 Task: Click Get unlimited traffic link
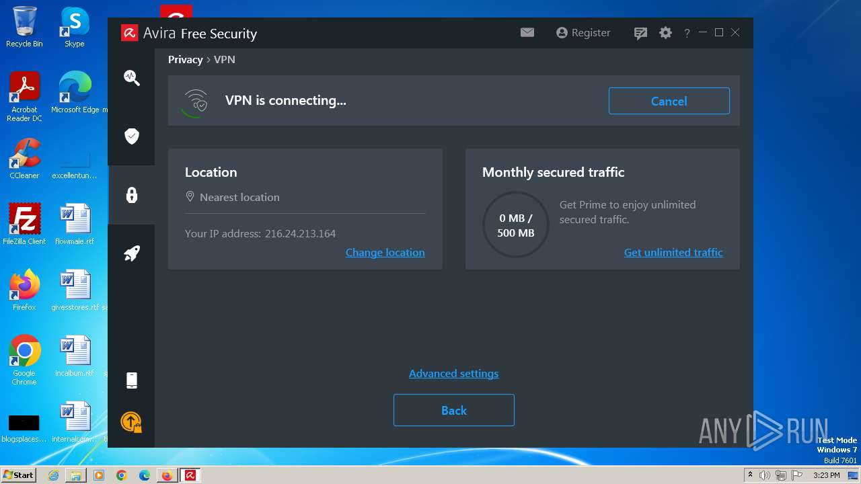673,253
